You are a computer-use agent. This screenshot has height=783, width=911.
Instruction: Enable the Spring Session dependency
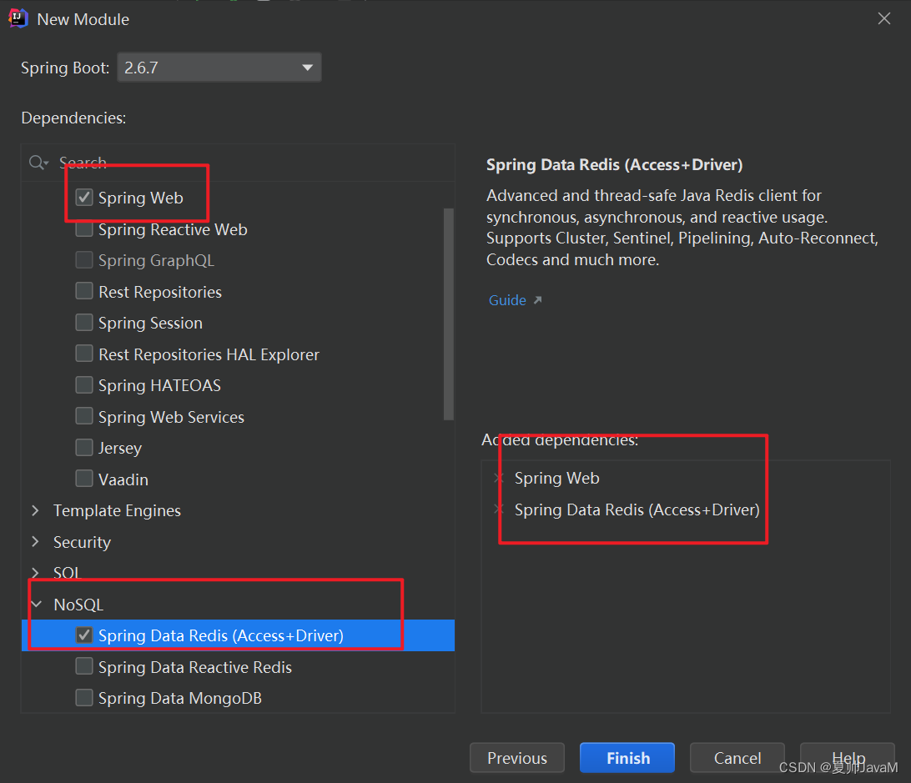[x=84, y=323]
